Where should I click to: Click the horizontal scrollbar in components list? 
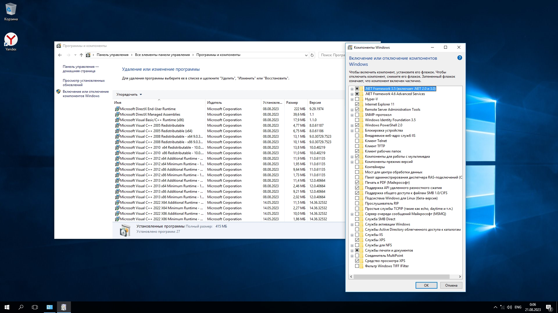401,276
